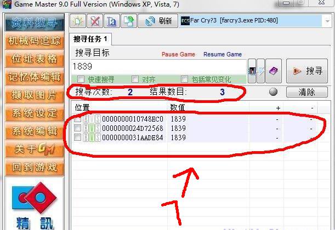Screen dimensions: 335x230
Task: Click the 回到游戏 return to game button
Action: (x=35, y=167)
